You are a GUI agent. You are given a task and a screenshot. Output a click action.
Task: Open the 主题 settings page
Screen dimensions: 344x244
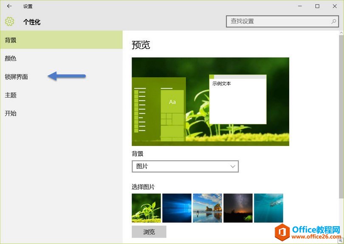tap(62, 95)
